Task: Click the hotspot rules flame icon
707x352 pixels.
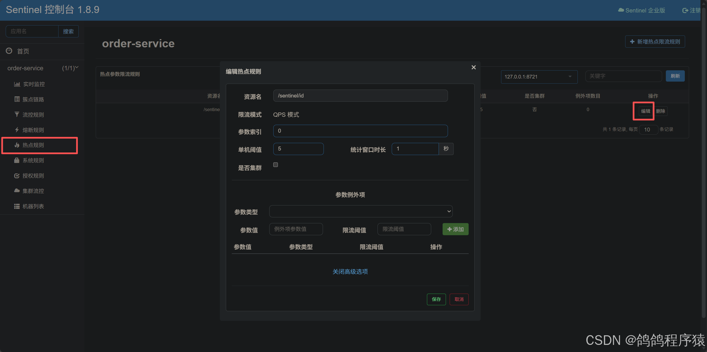Action: coord(17,145)
